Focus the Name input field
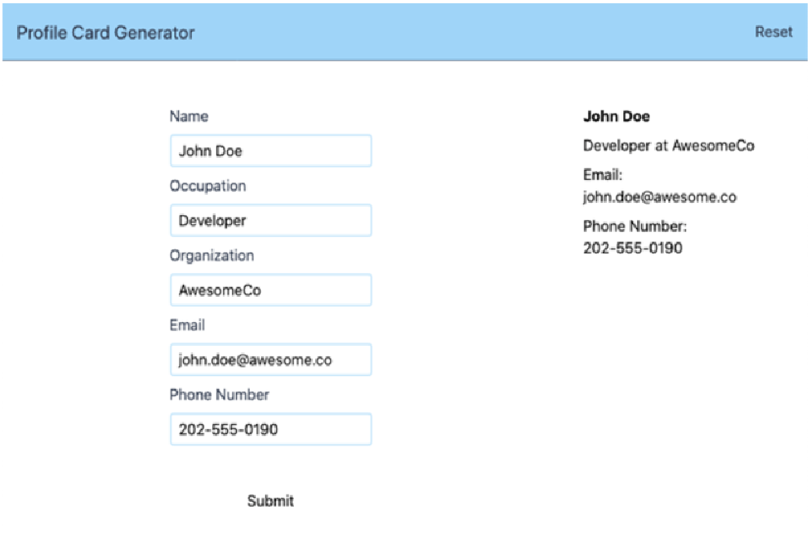The image size is (811, 537). coord(270,150)
